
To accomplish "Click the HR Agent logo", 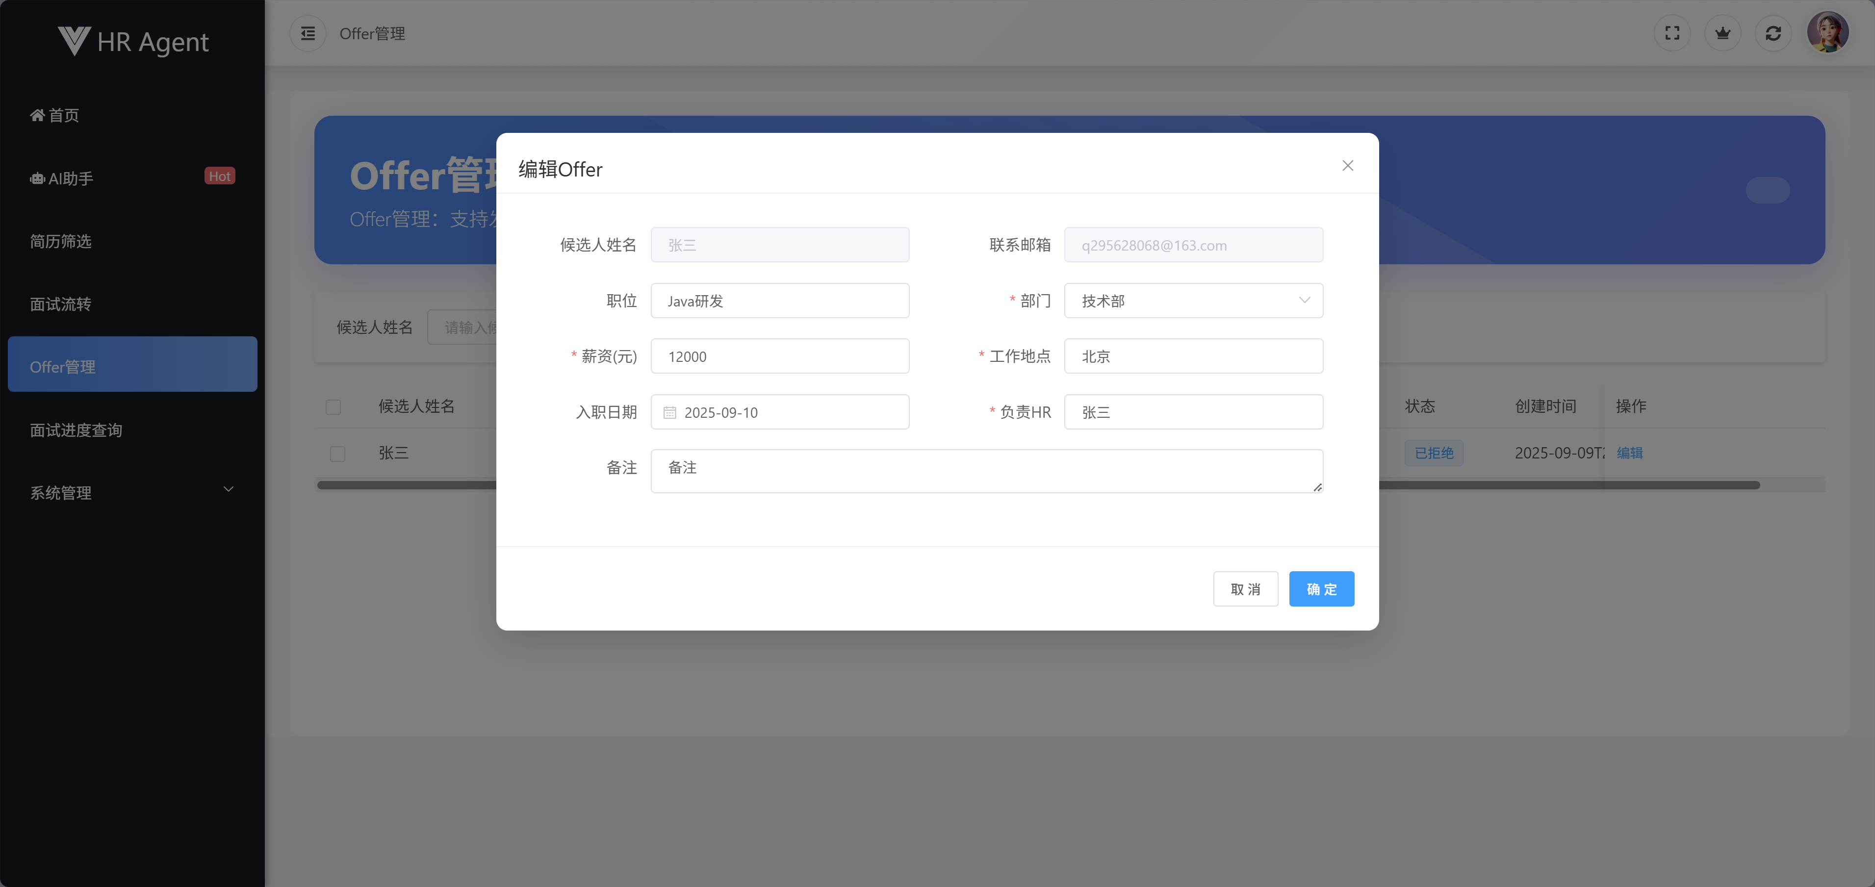I will pos(133,42).
